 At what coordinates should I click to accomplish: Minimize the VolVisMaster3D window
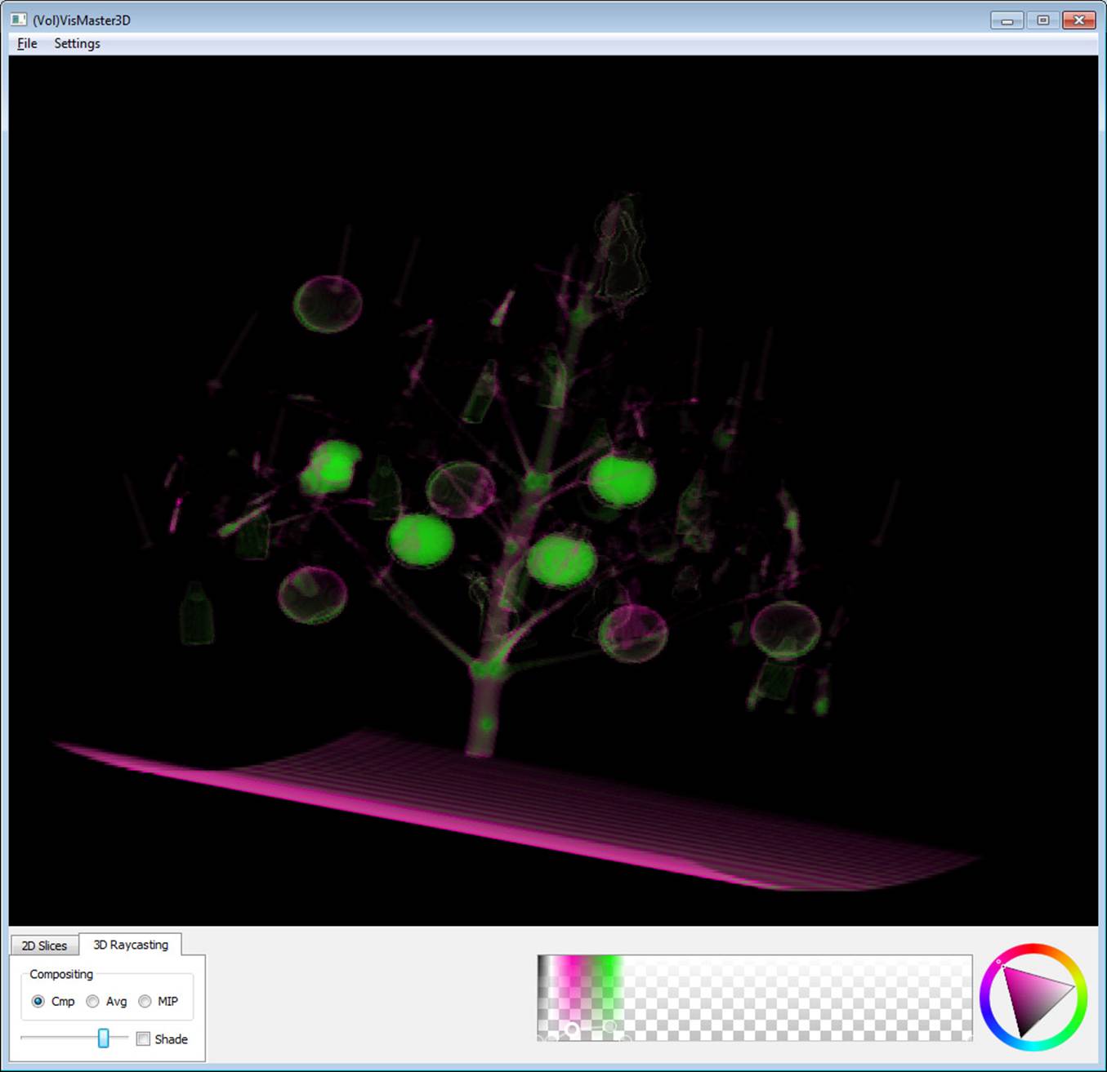(1007, 20)
